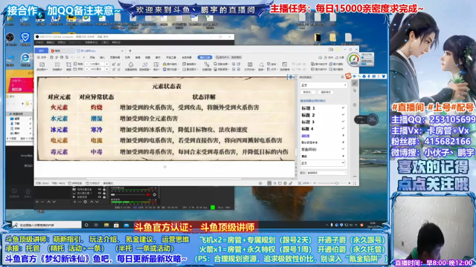Screen dimensions: 476x267
Task: Expand the Picture Outline (图片轮廓) dropdown
Action: 171,69
